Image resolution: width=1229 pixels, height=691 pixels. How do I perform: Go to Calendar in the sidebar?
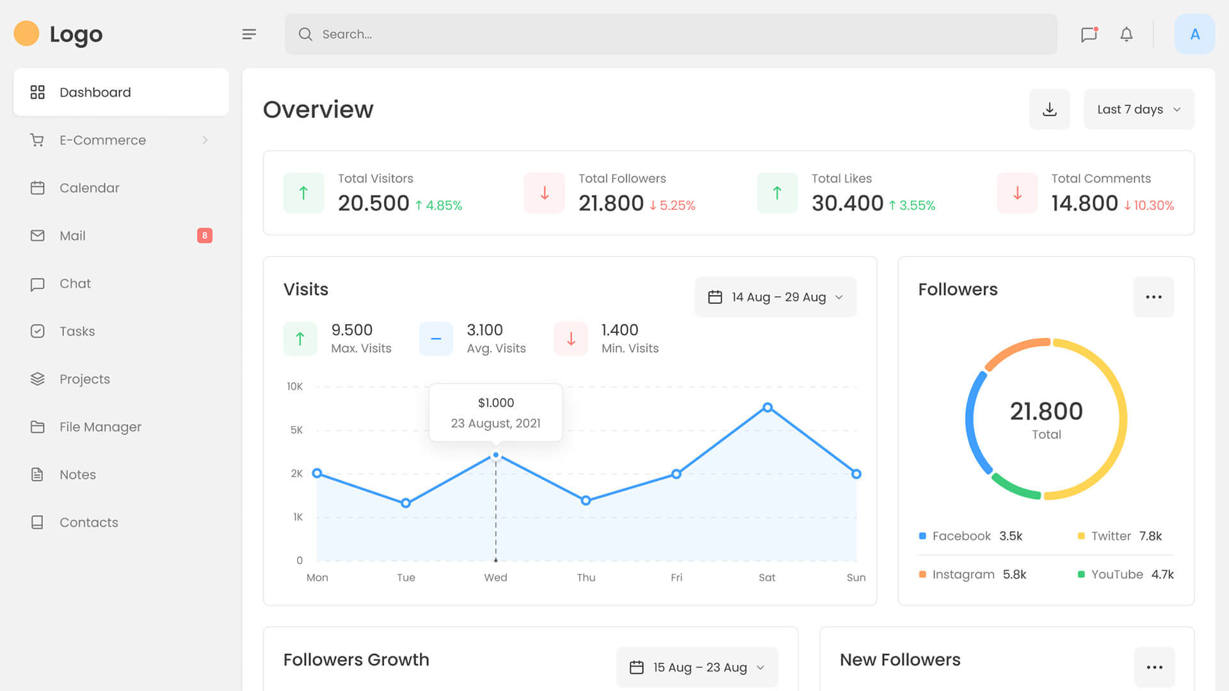click(89, 188)
